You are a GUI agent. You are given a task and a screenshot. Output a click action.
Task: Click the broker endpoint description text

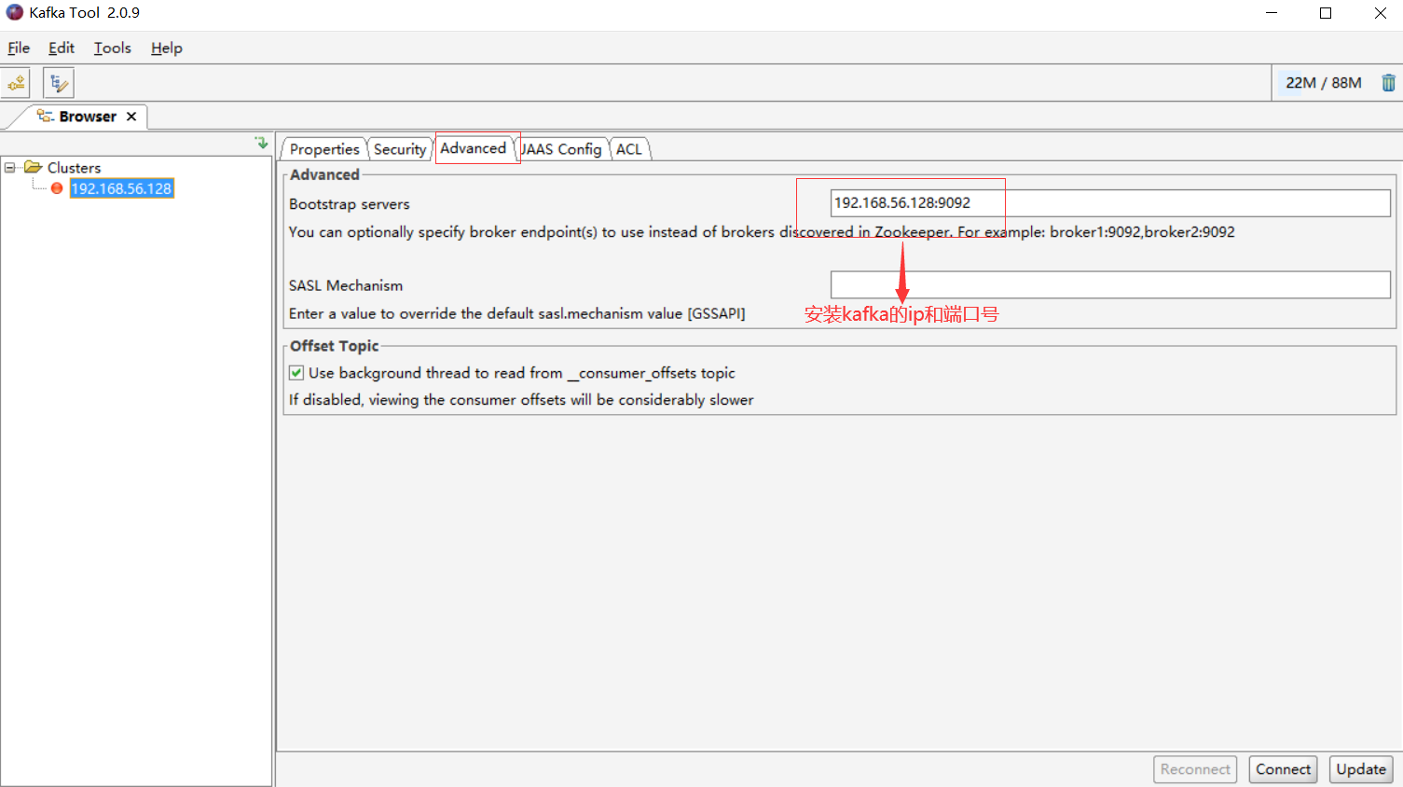(x=762, y=232)
